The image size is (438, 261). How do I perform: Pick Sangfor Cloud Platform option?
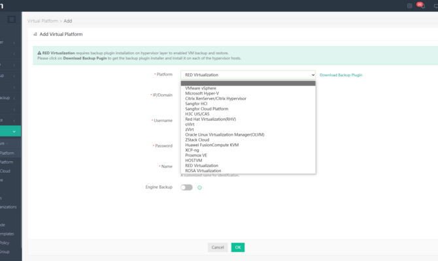pos(248,109)
